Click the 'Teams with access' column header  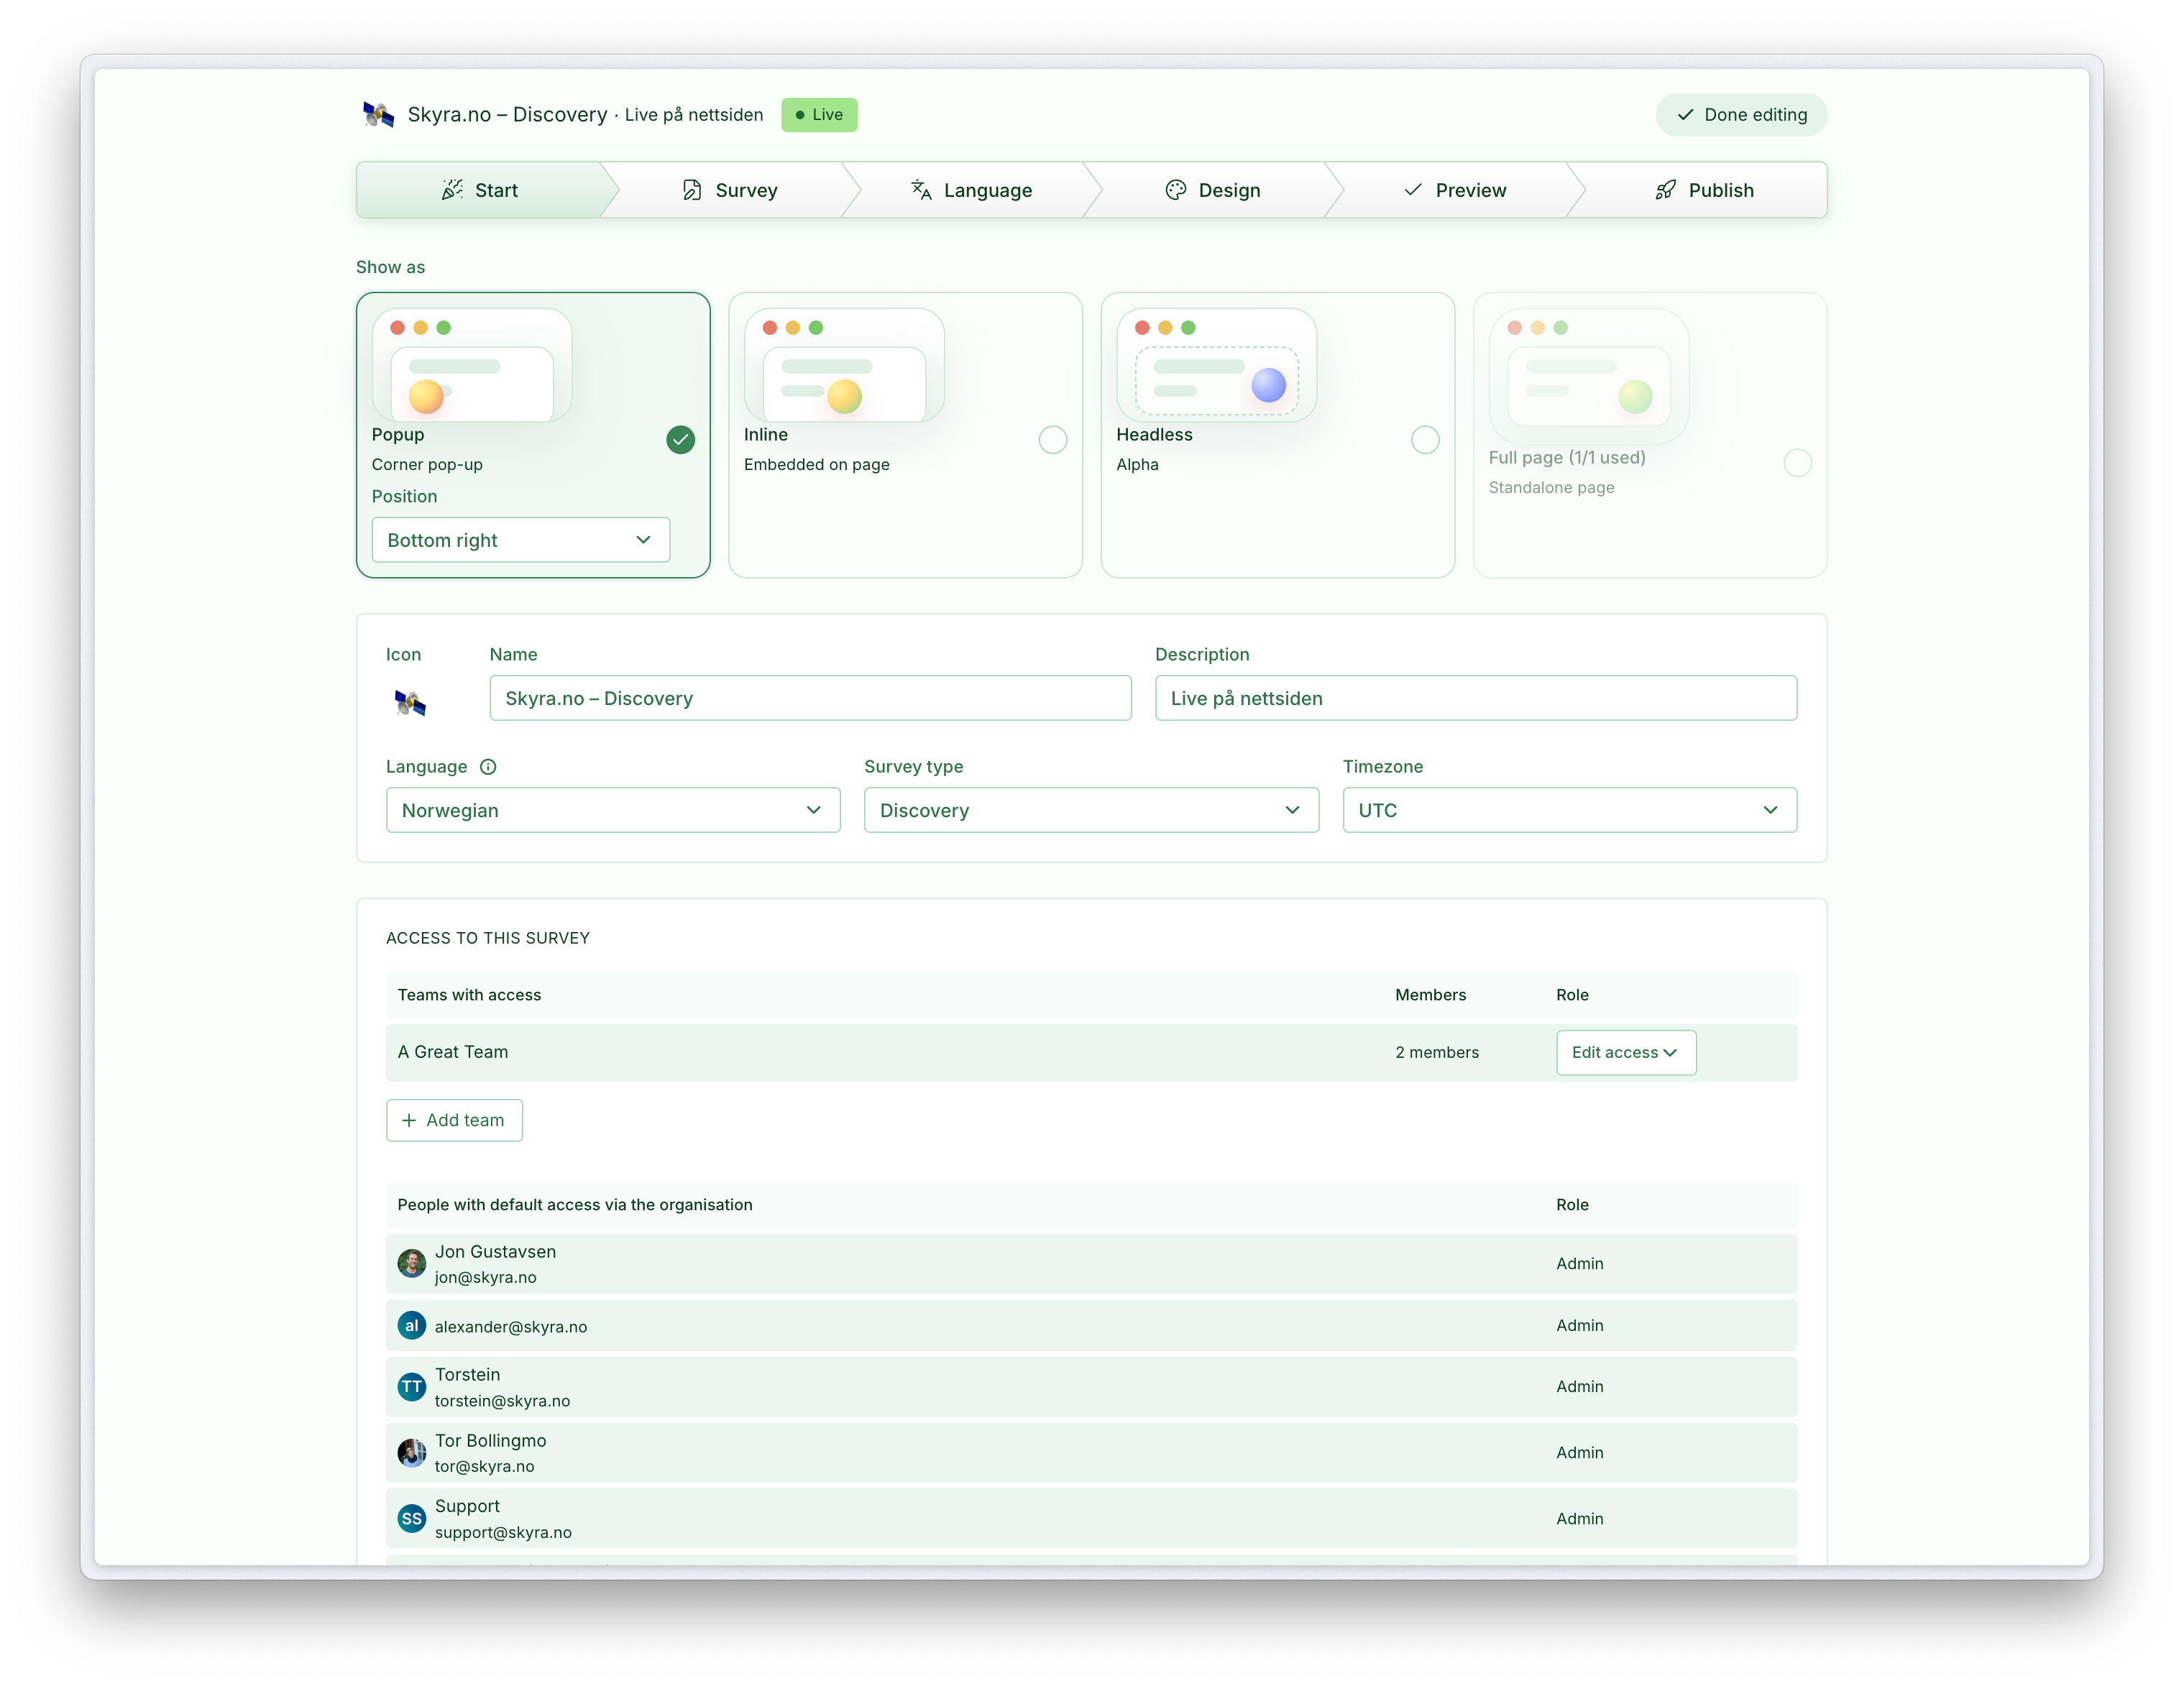pyautogui.click(x=469, y=995)
